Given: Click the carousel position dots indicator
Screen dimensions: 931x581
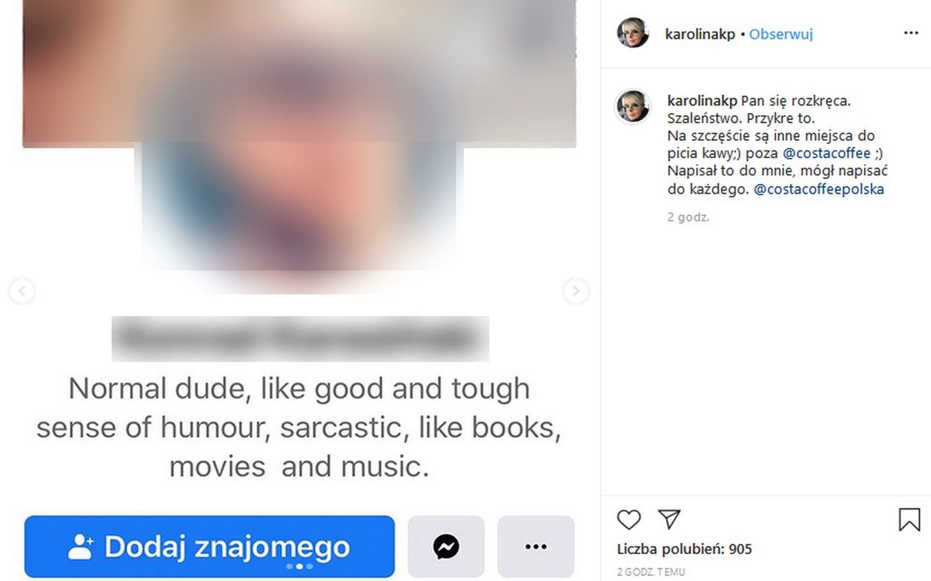Looking at the screenshot, I should pos(299,567).
